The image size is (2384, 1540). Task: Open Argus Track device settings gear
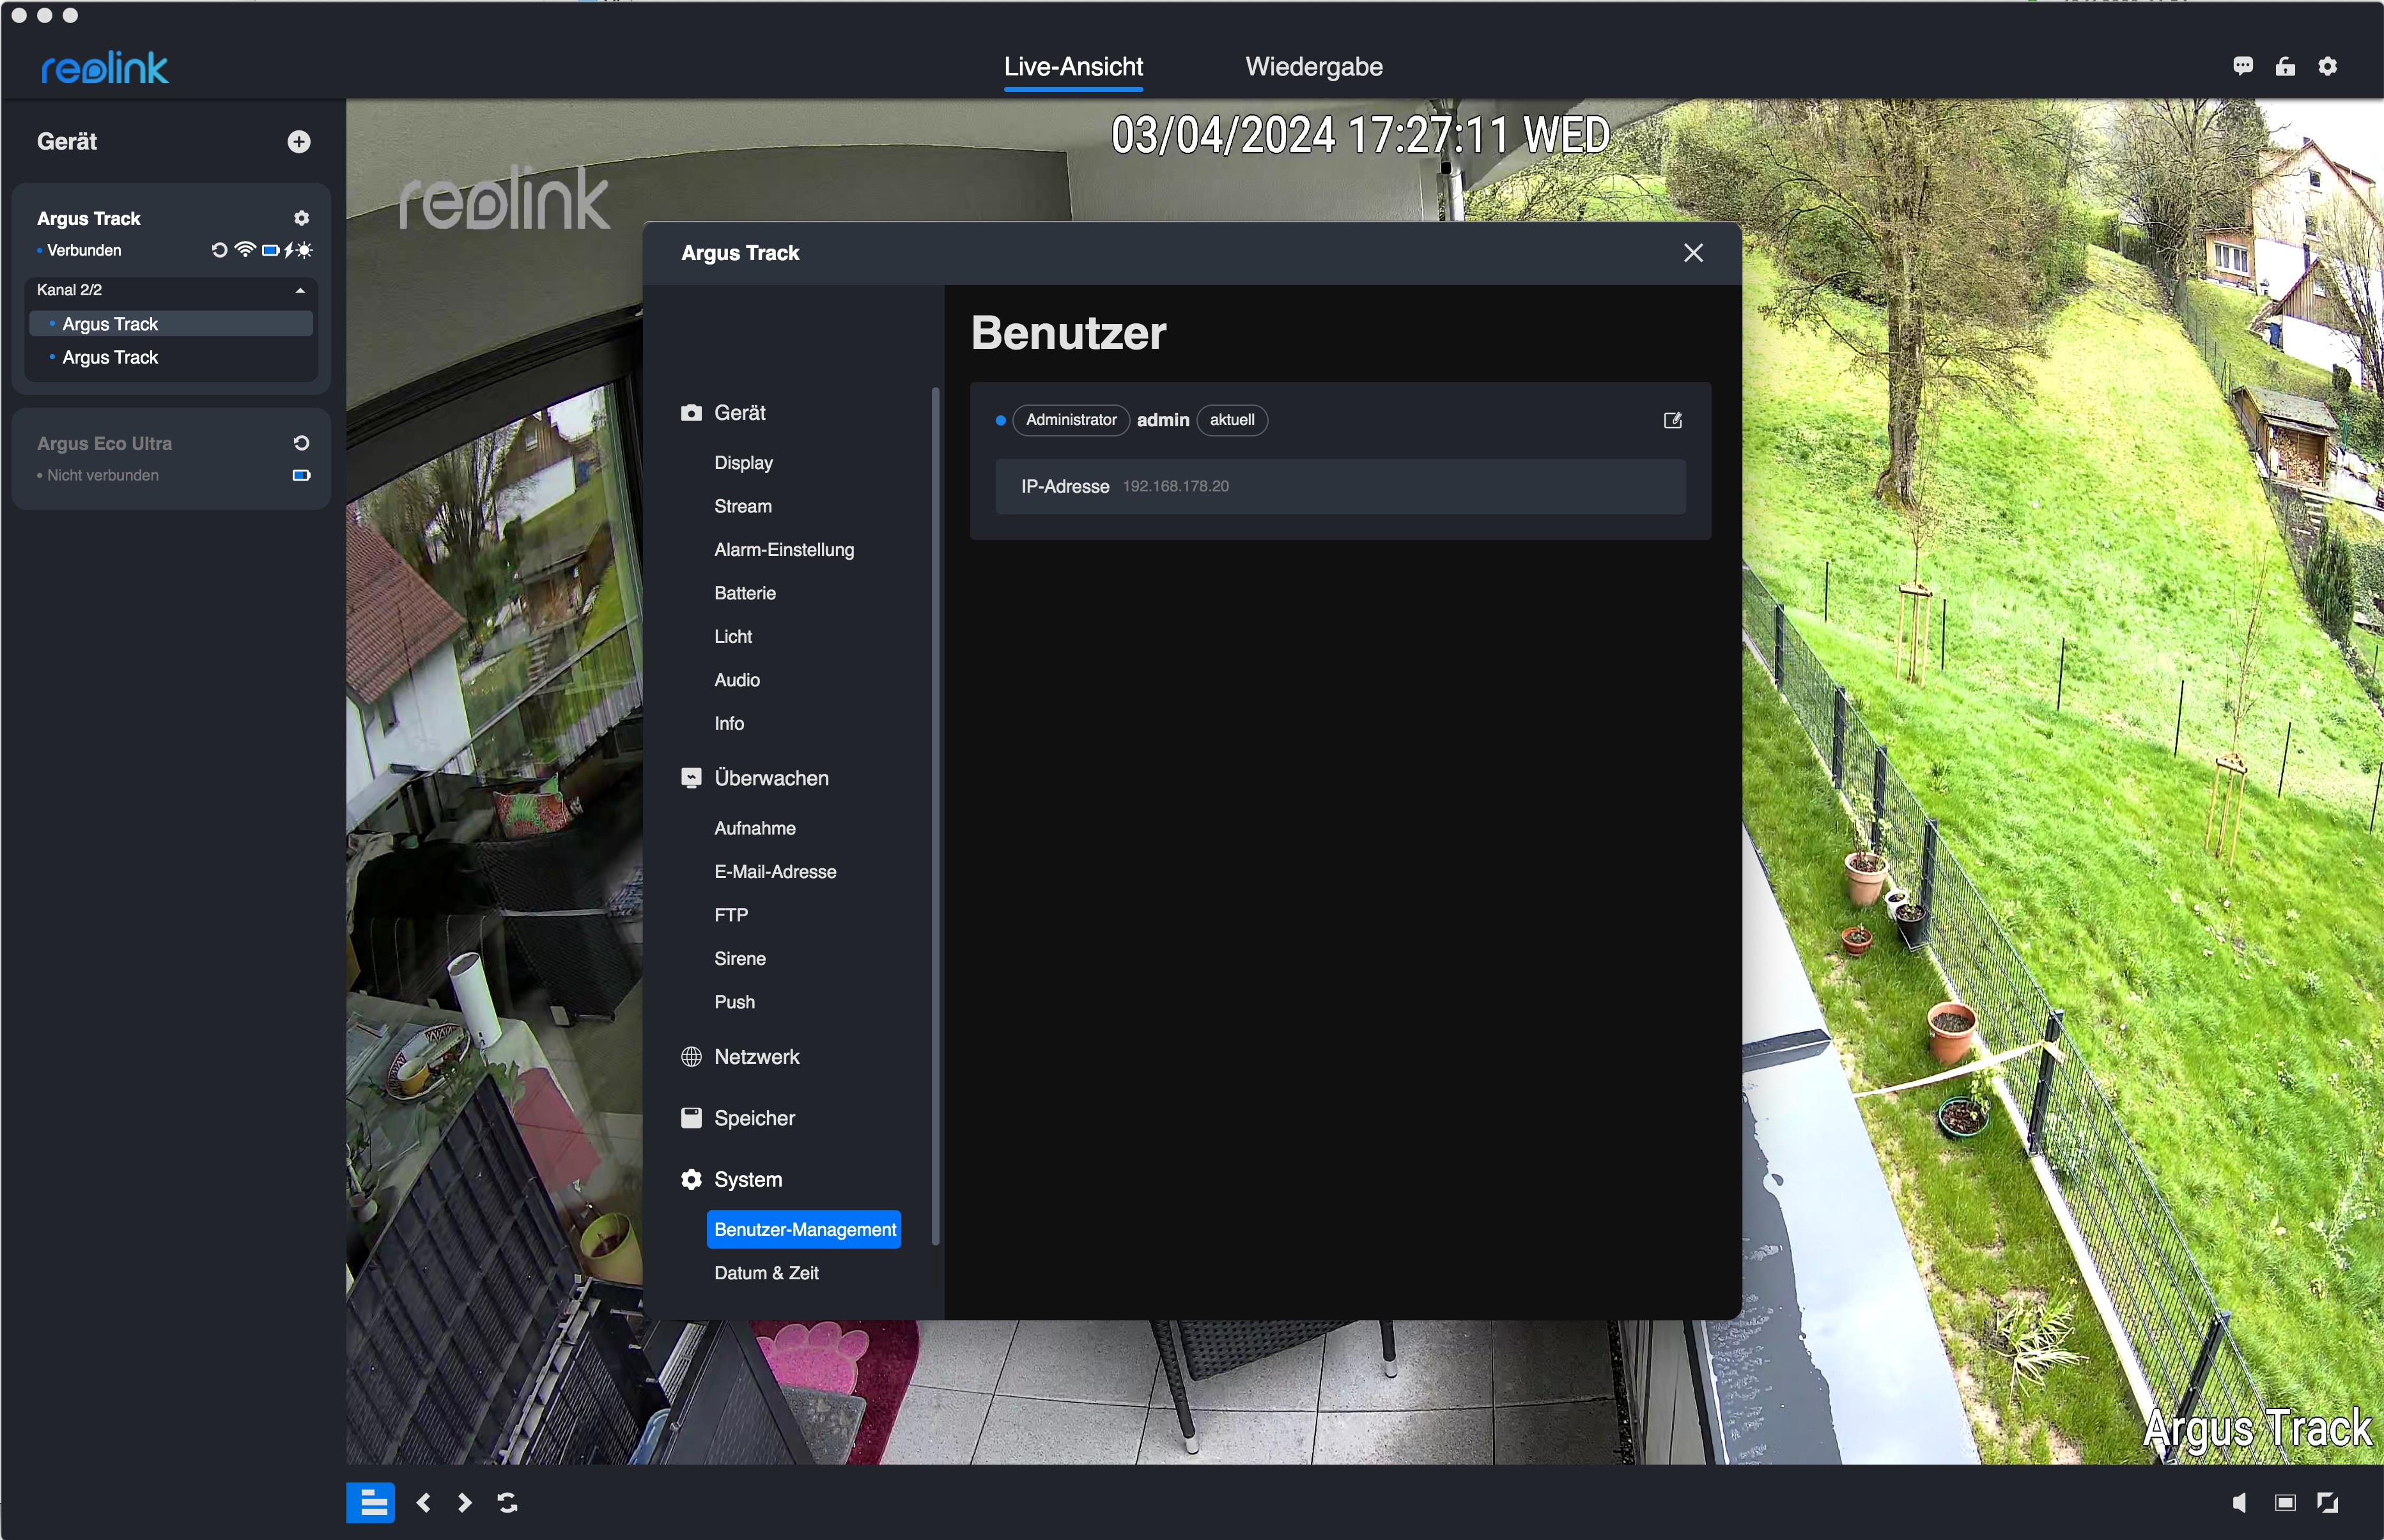click(x=301, y=218)
